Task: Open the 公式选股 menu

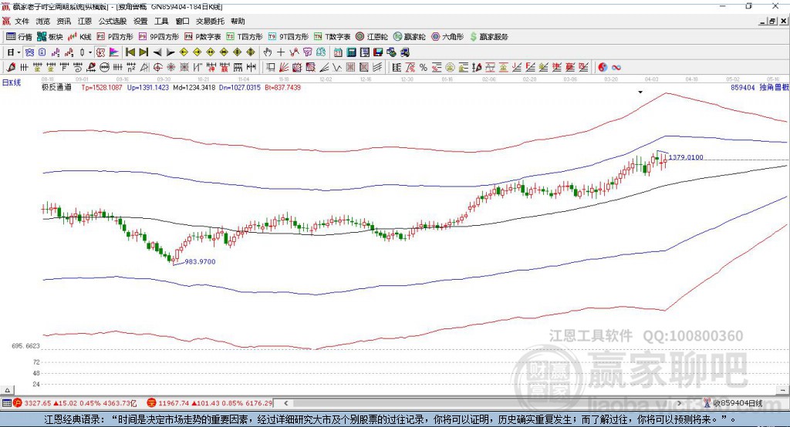Action: pos(113,21)
